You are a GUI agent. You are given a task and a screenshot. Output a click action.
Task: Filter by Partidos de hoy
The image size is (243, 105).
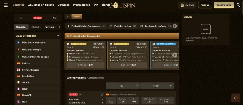click(123, 26)
